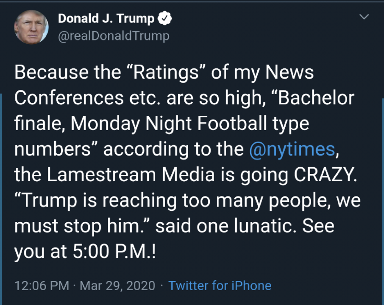
Task: Open the Donald J. Trump display name
Action: 106,19
